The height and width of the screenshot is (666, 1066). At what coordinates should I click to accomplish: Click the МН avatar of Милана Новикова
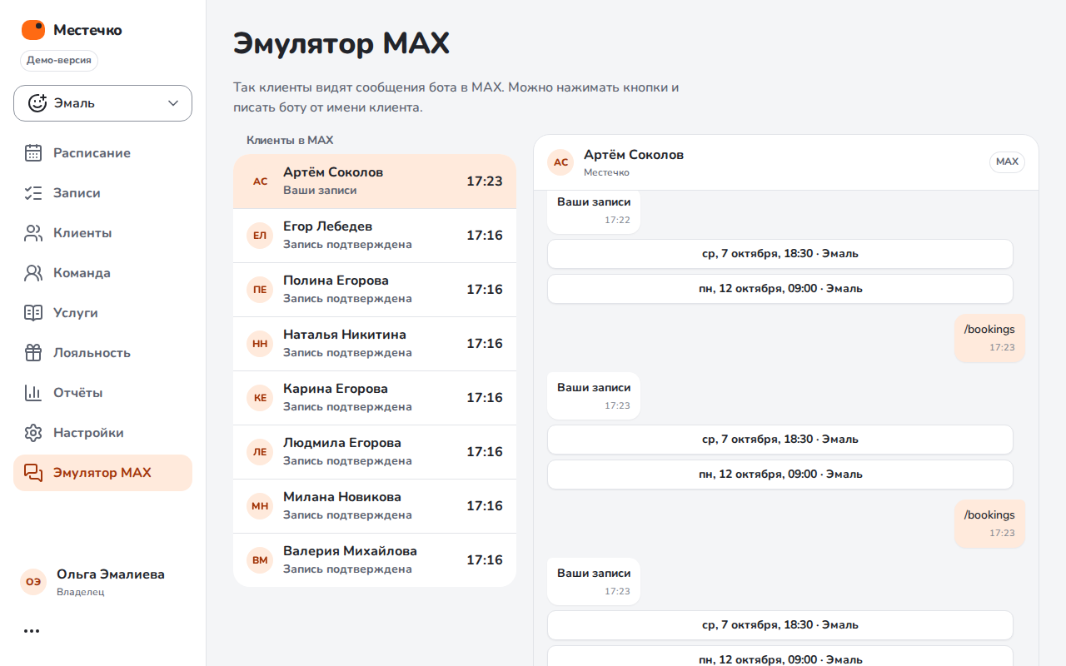[260, 506]
